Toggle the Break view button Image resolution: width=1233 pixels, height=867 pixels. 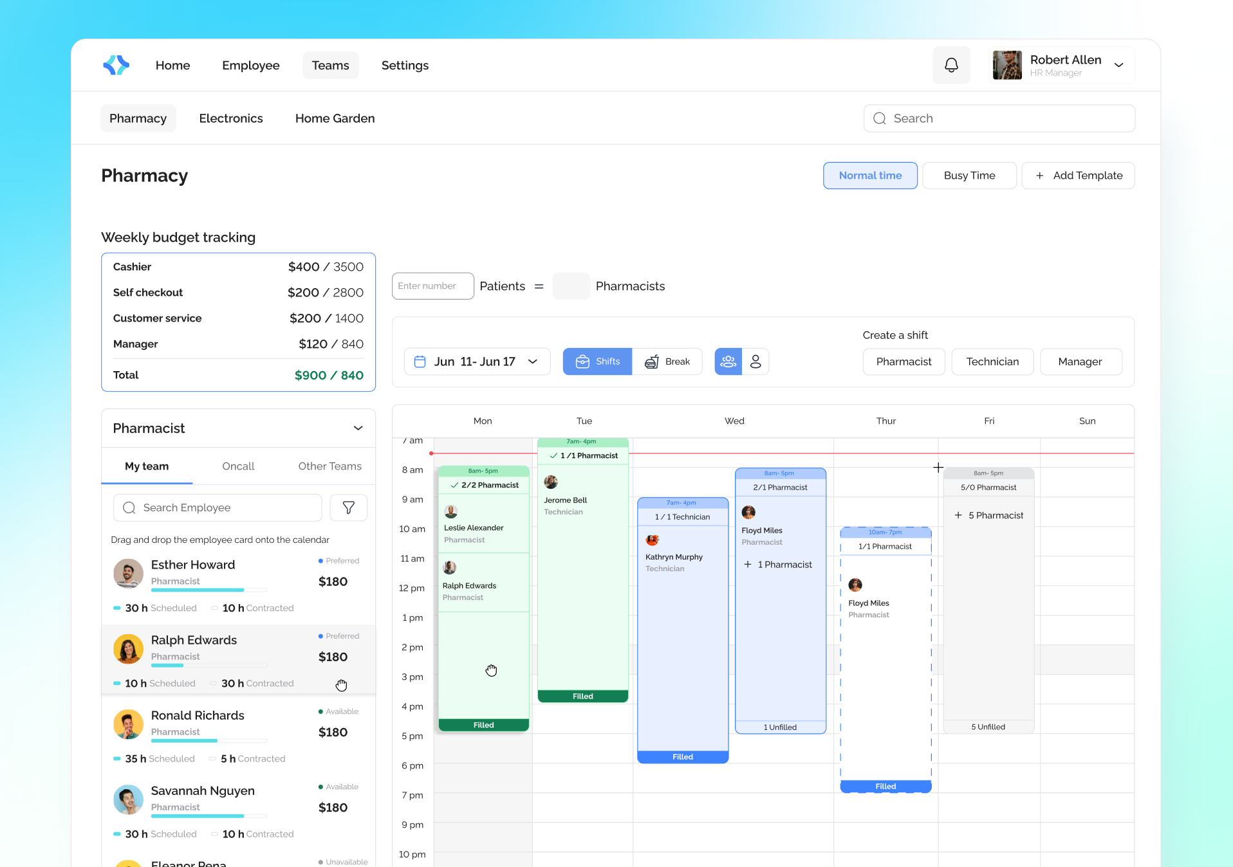tap(667, 361)
